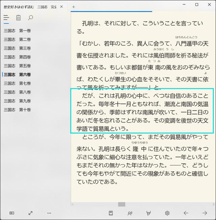Click the sidebar collapse icon at bottom left
The width and height of the screenshot is (216, 220).
pyautogui.click(x=12, y=213)
